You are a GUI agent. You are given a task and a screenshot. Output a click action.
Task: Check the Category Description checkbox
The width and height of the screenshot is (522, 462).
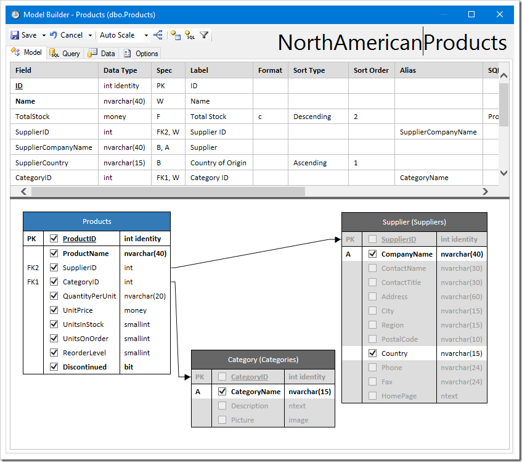pos(222,406)
